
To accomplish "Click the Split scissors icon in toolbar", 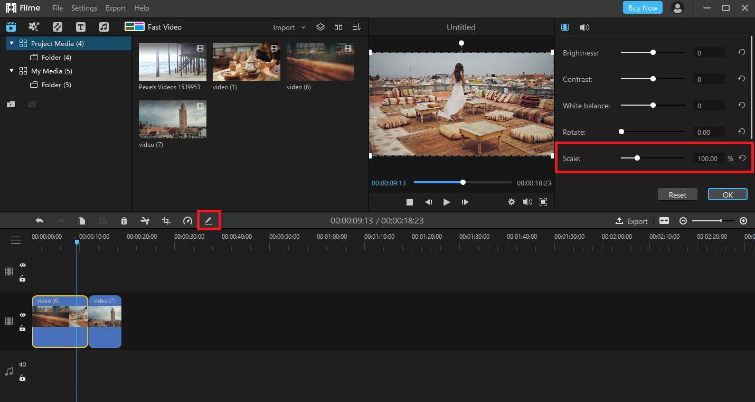I will point(145,221).
